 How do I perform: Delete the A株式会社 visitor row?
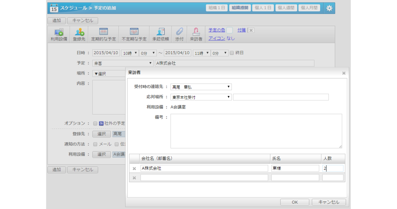134,169
